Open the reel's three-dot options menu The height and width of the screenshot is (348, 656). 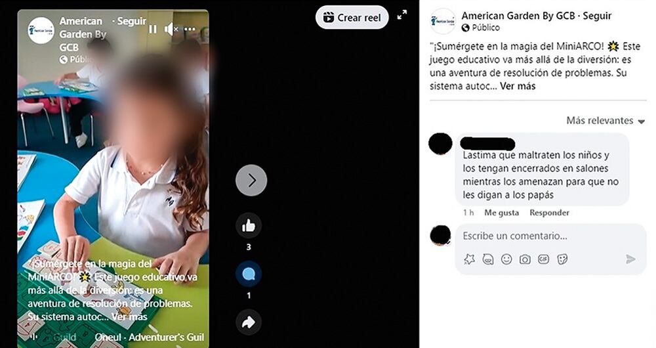tap(190, 29)
